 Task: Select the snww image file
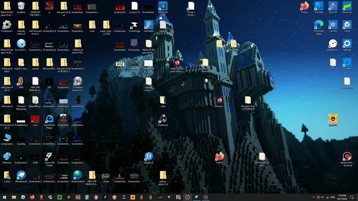(x=106, y=176)
